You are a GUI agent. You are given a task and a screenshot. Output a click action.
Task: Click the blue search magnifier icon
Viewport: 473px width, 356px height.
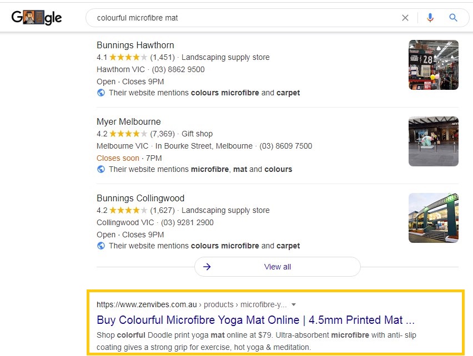coord(454,18)
